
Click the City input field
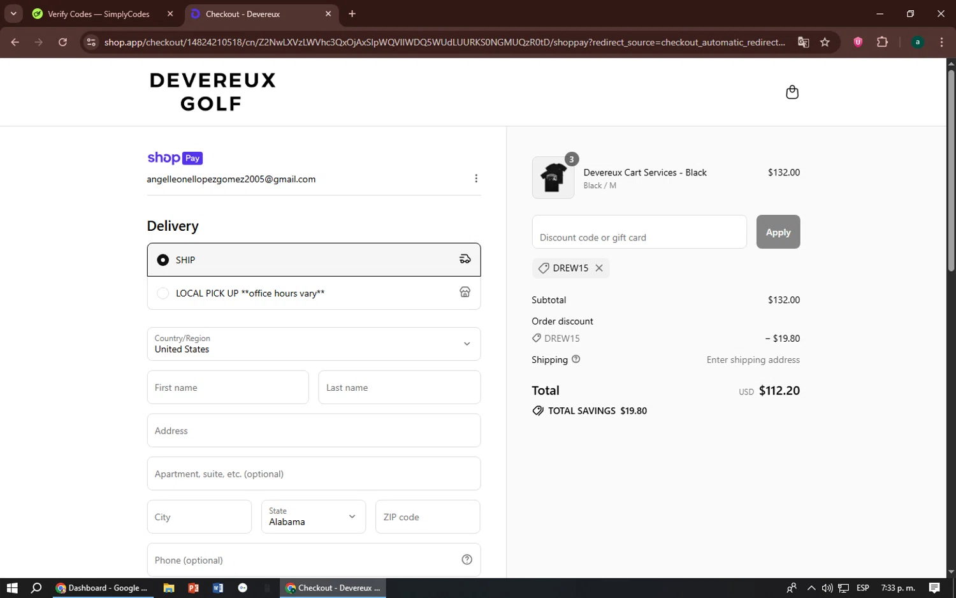pos(199,516)
